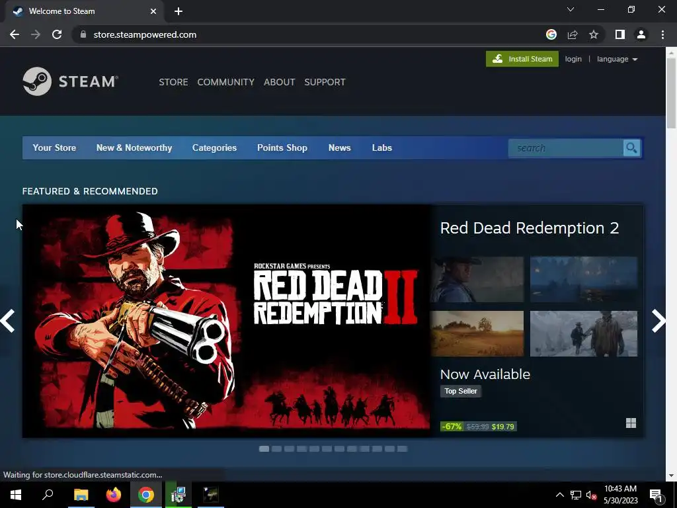This screenshot has width=677, height=508.
Task: Click the login link
Action: pyautogui.click(x=573, y=59)
